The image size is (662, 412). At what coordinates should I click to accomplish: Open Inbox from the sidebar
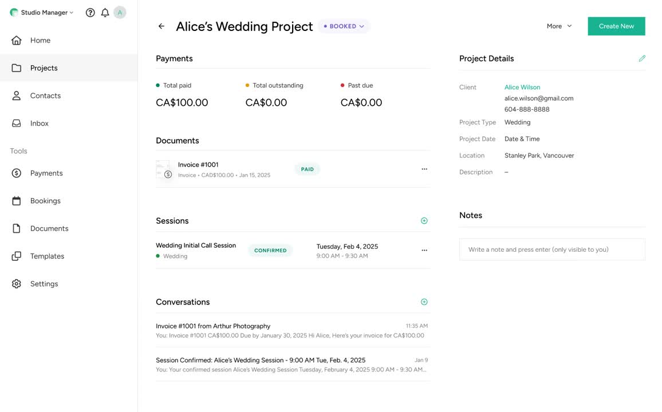click(x=39, y=123)
